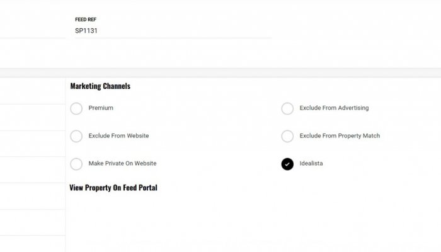Enable the Make Private On Website checkbox
This screenshot has width=441, height=252.
pos(76,164)
